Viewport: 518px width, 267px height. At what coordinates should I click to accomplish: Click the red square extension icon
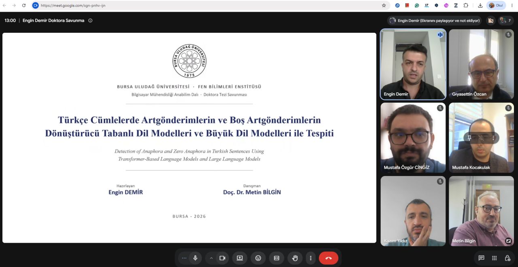(x=407, y=5)
